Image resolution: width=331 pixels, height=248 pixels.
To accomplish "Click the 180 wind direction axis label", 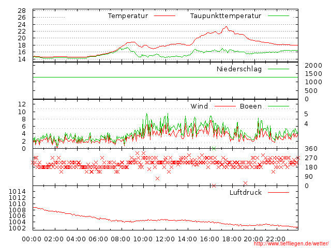I will click(x=311, y=167).
